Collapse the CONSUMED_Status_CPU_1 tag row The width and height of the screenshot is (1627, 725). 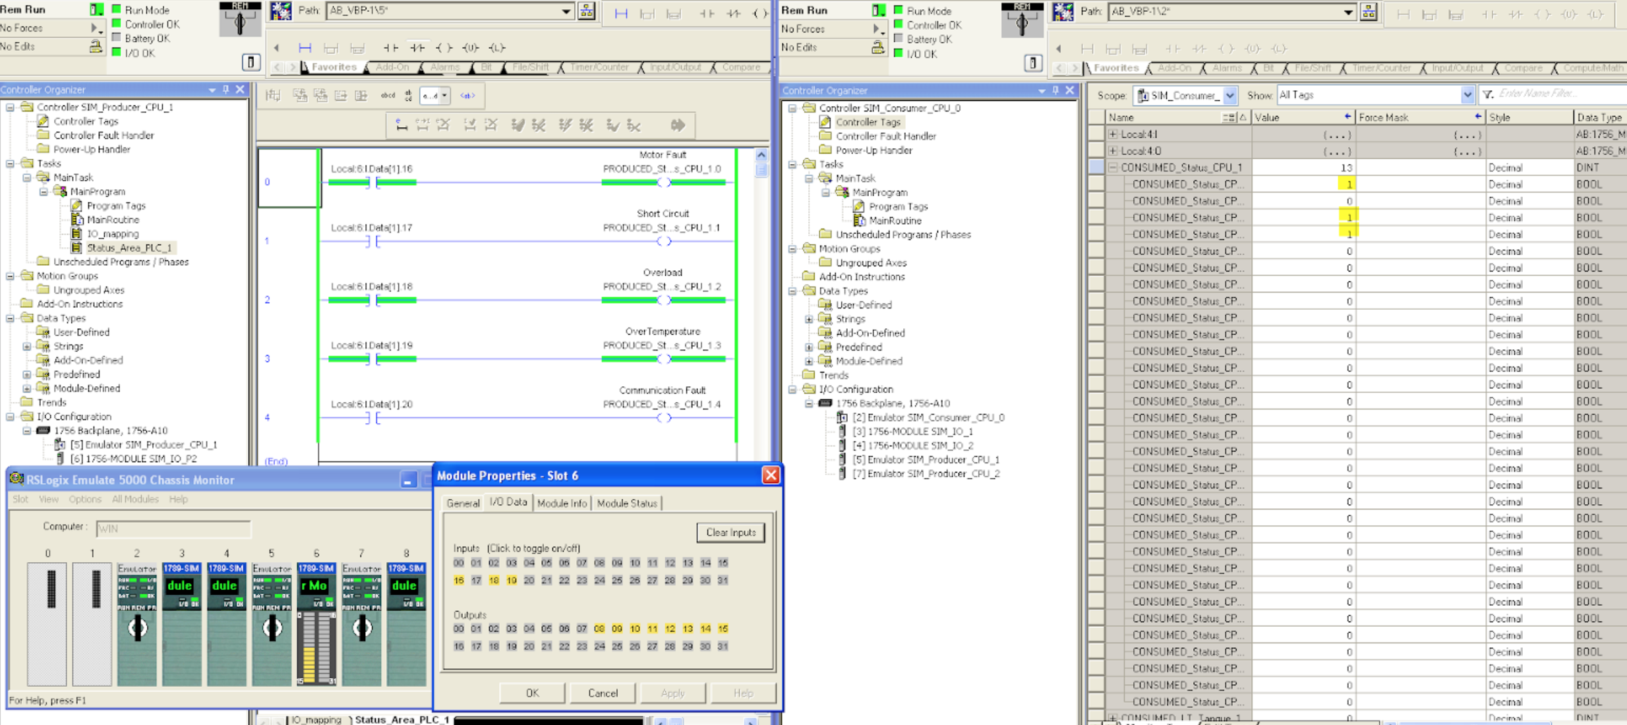pyautogui.click(x=1113, y=167)
